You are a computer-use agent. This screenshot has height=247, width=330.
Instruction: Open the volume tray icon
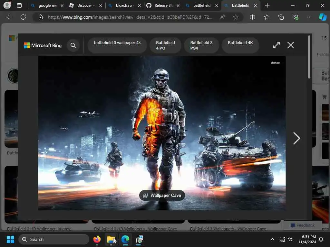[290, 239]
